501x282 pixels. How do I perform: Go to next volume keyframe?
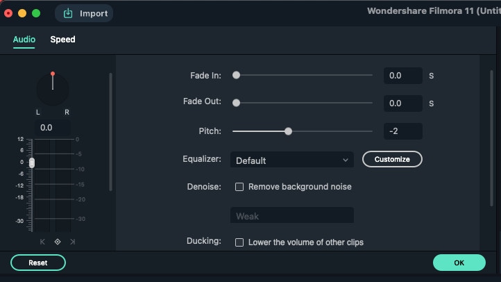tap(72, 242)
